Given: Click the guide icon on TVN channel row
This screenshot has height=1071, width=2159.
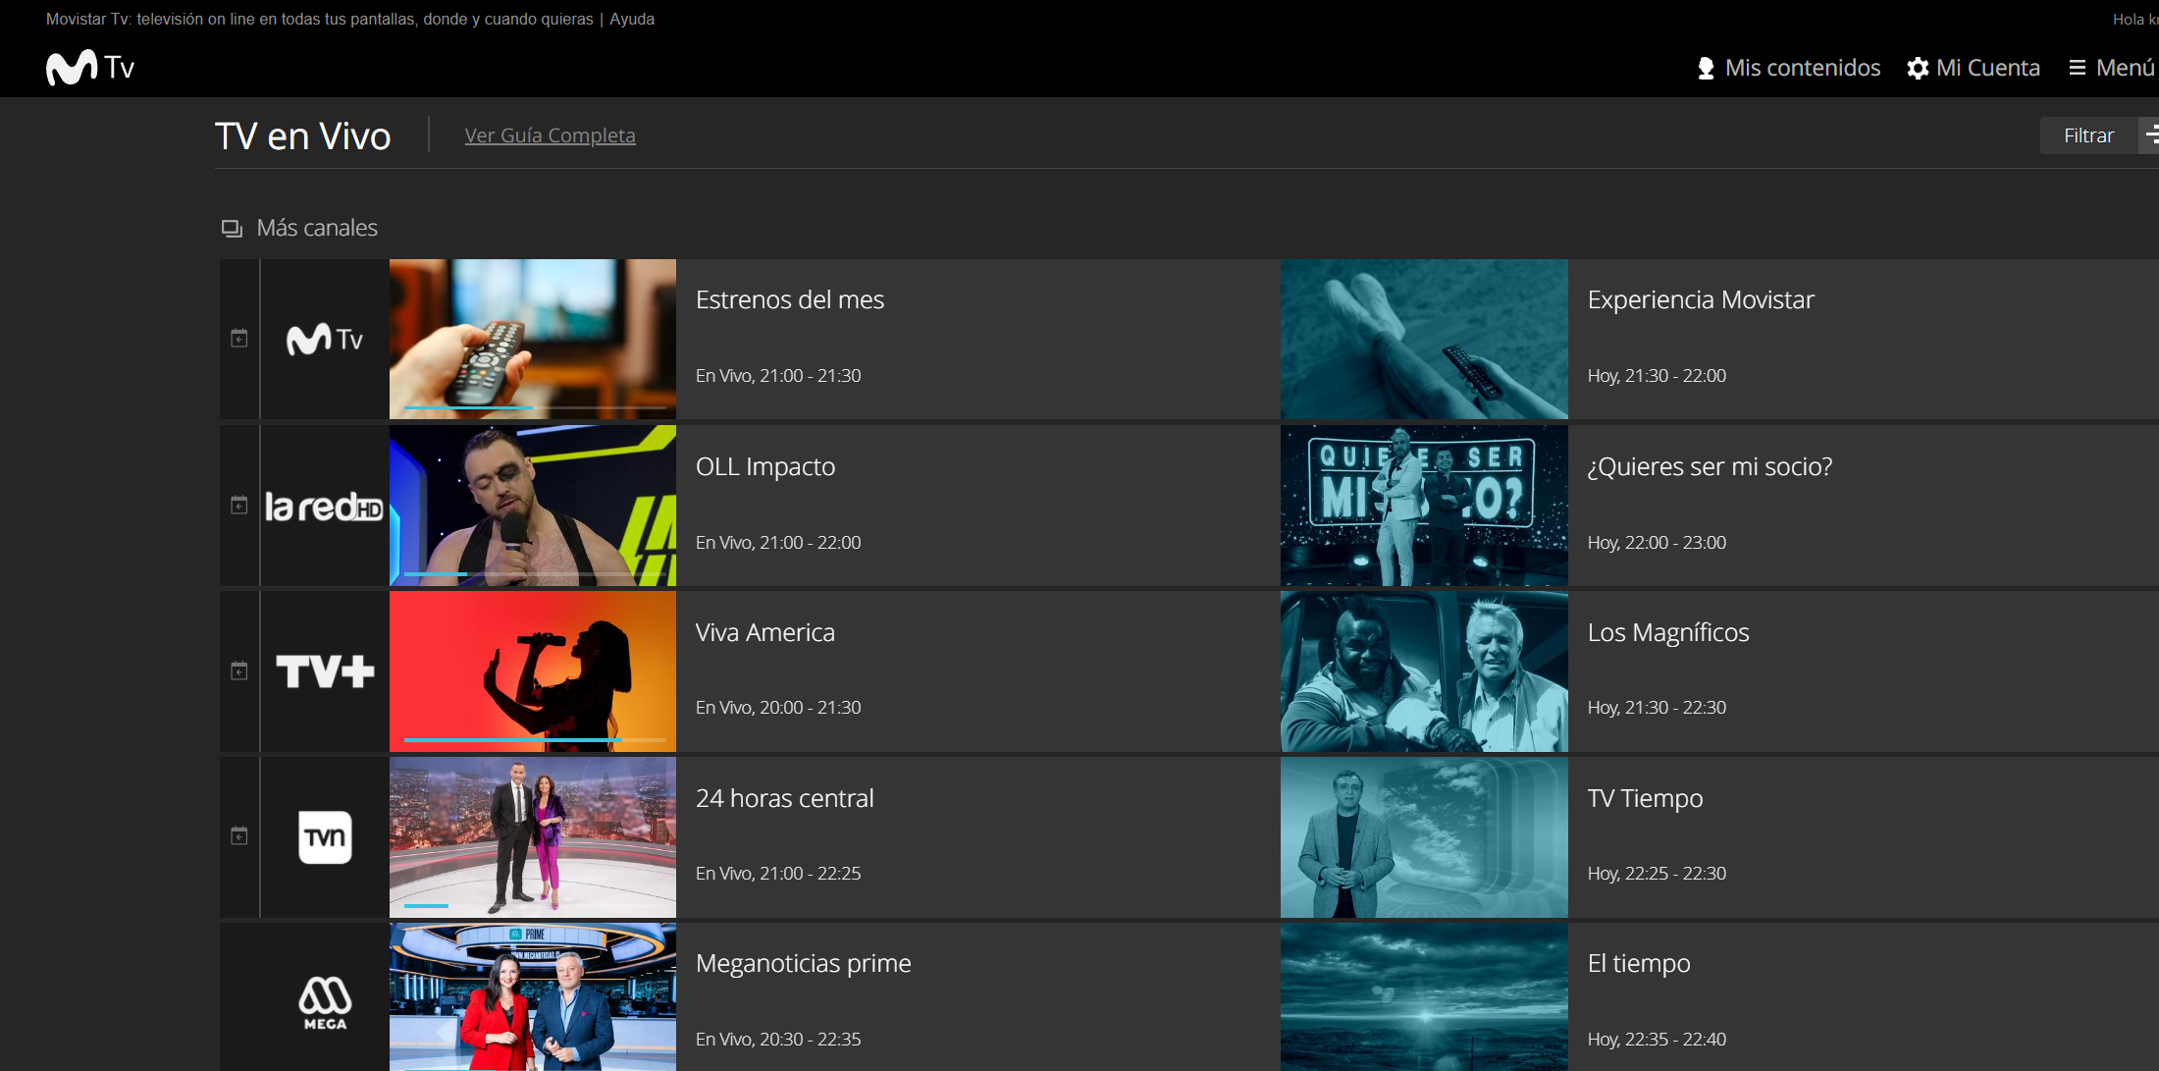Looking at the screenshot, I should point(238,835).
